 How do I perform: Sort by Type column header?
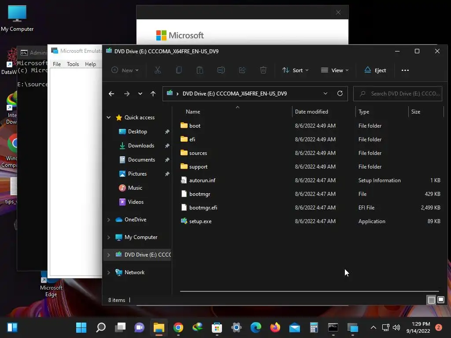coord(382,111)
